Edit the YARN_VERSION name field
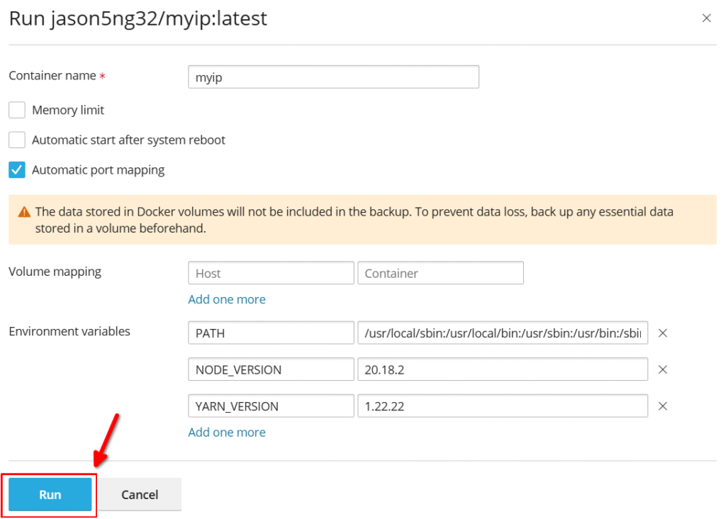Viewport: 726px width, 519px height. (x=271, y=406)
